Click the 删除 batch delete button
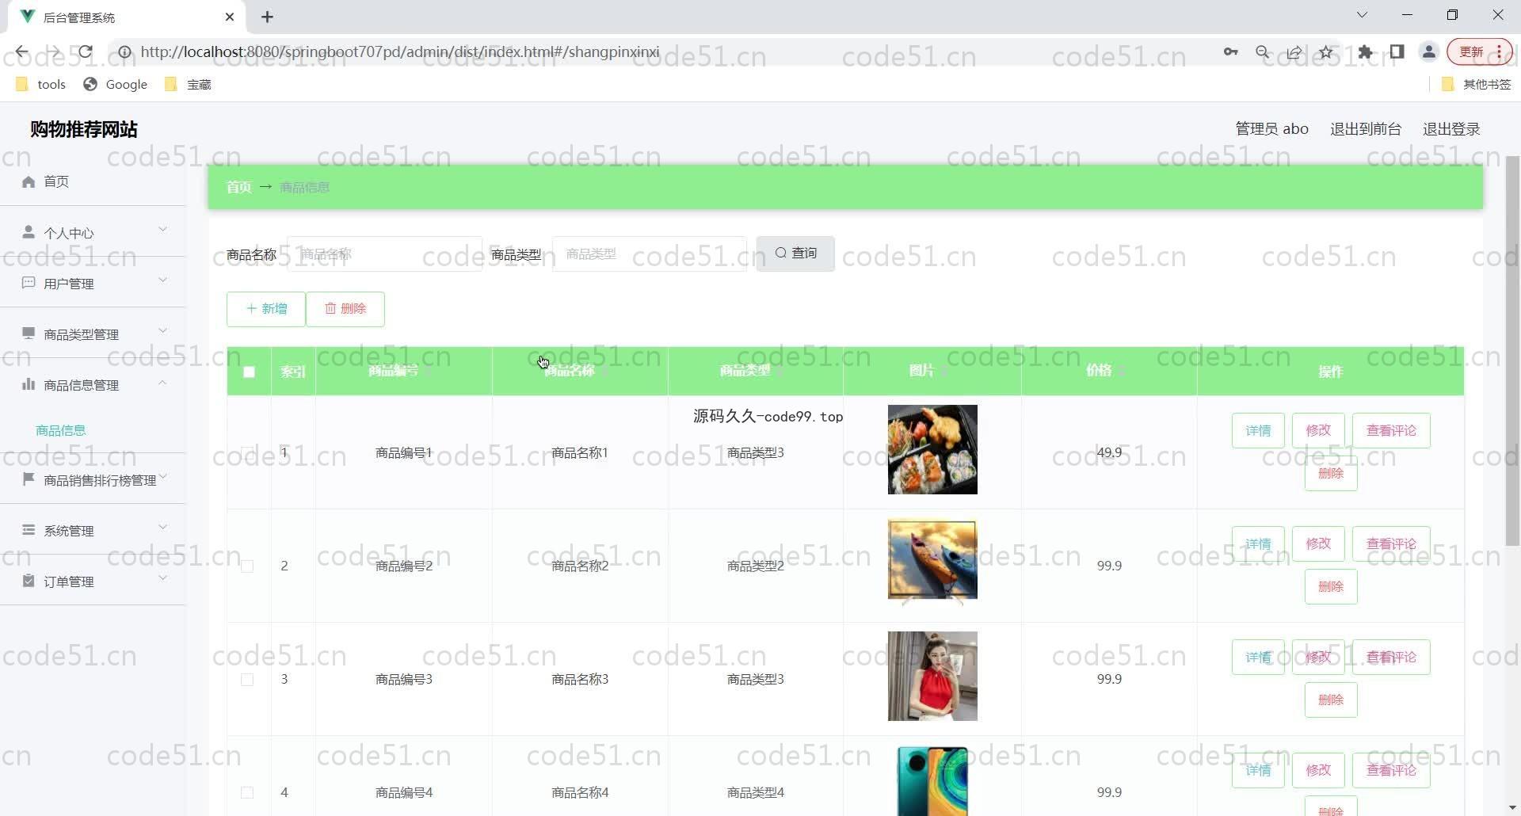This screenshot has width=1521, height=816. click(x=345, y=309)
